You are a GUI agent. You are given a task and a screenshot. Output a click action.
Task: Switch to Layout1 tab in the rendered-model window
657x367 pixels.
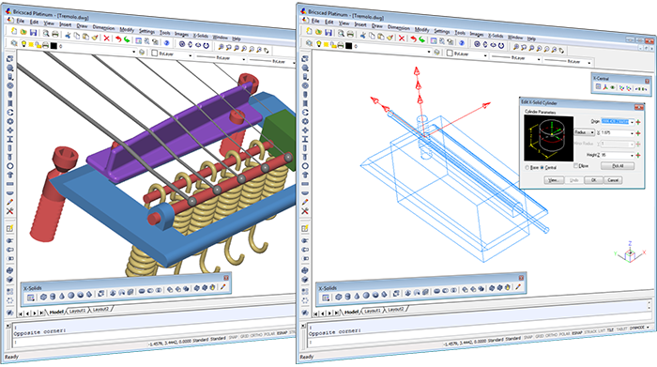click(78, 311)
